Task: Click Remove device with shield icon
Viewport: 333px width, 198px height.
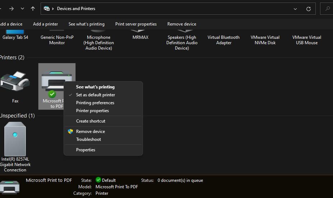Action: 91,132
